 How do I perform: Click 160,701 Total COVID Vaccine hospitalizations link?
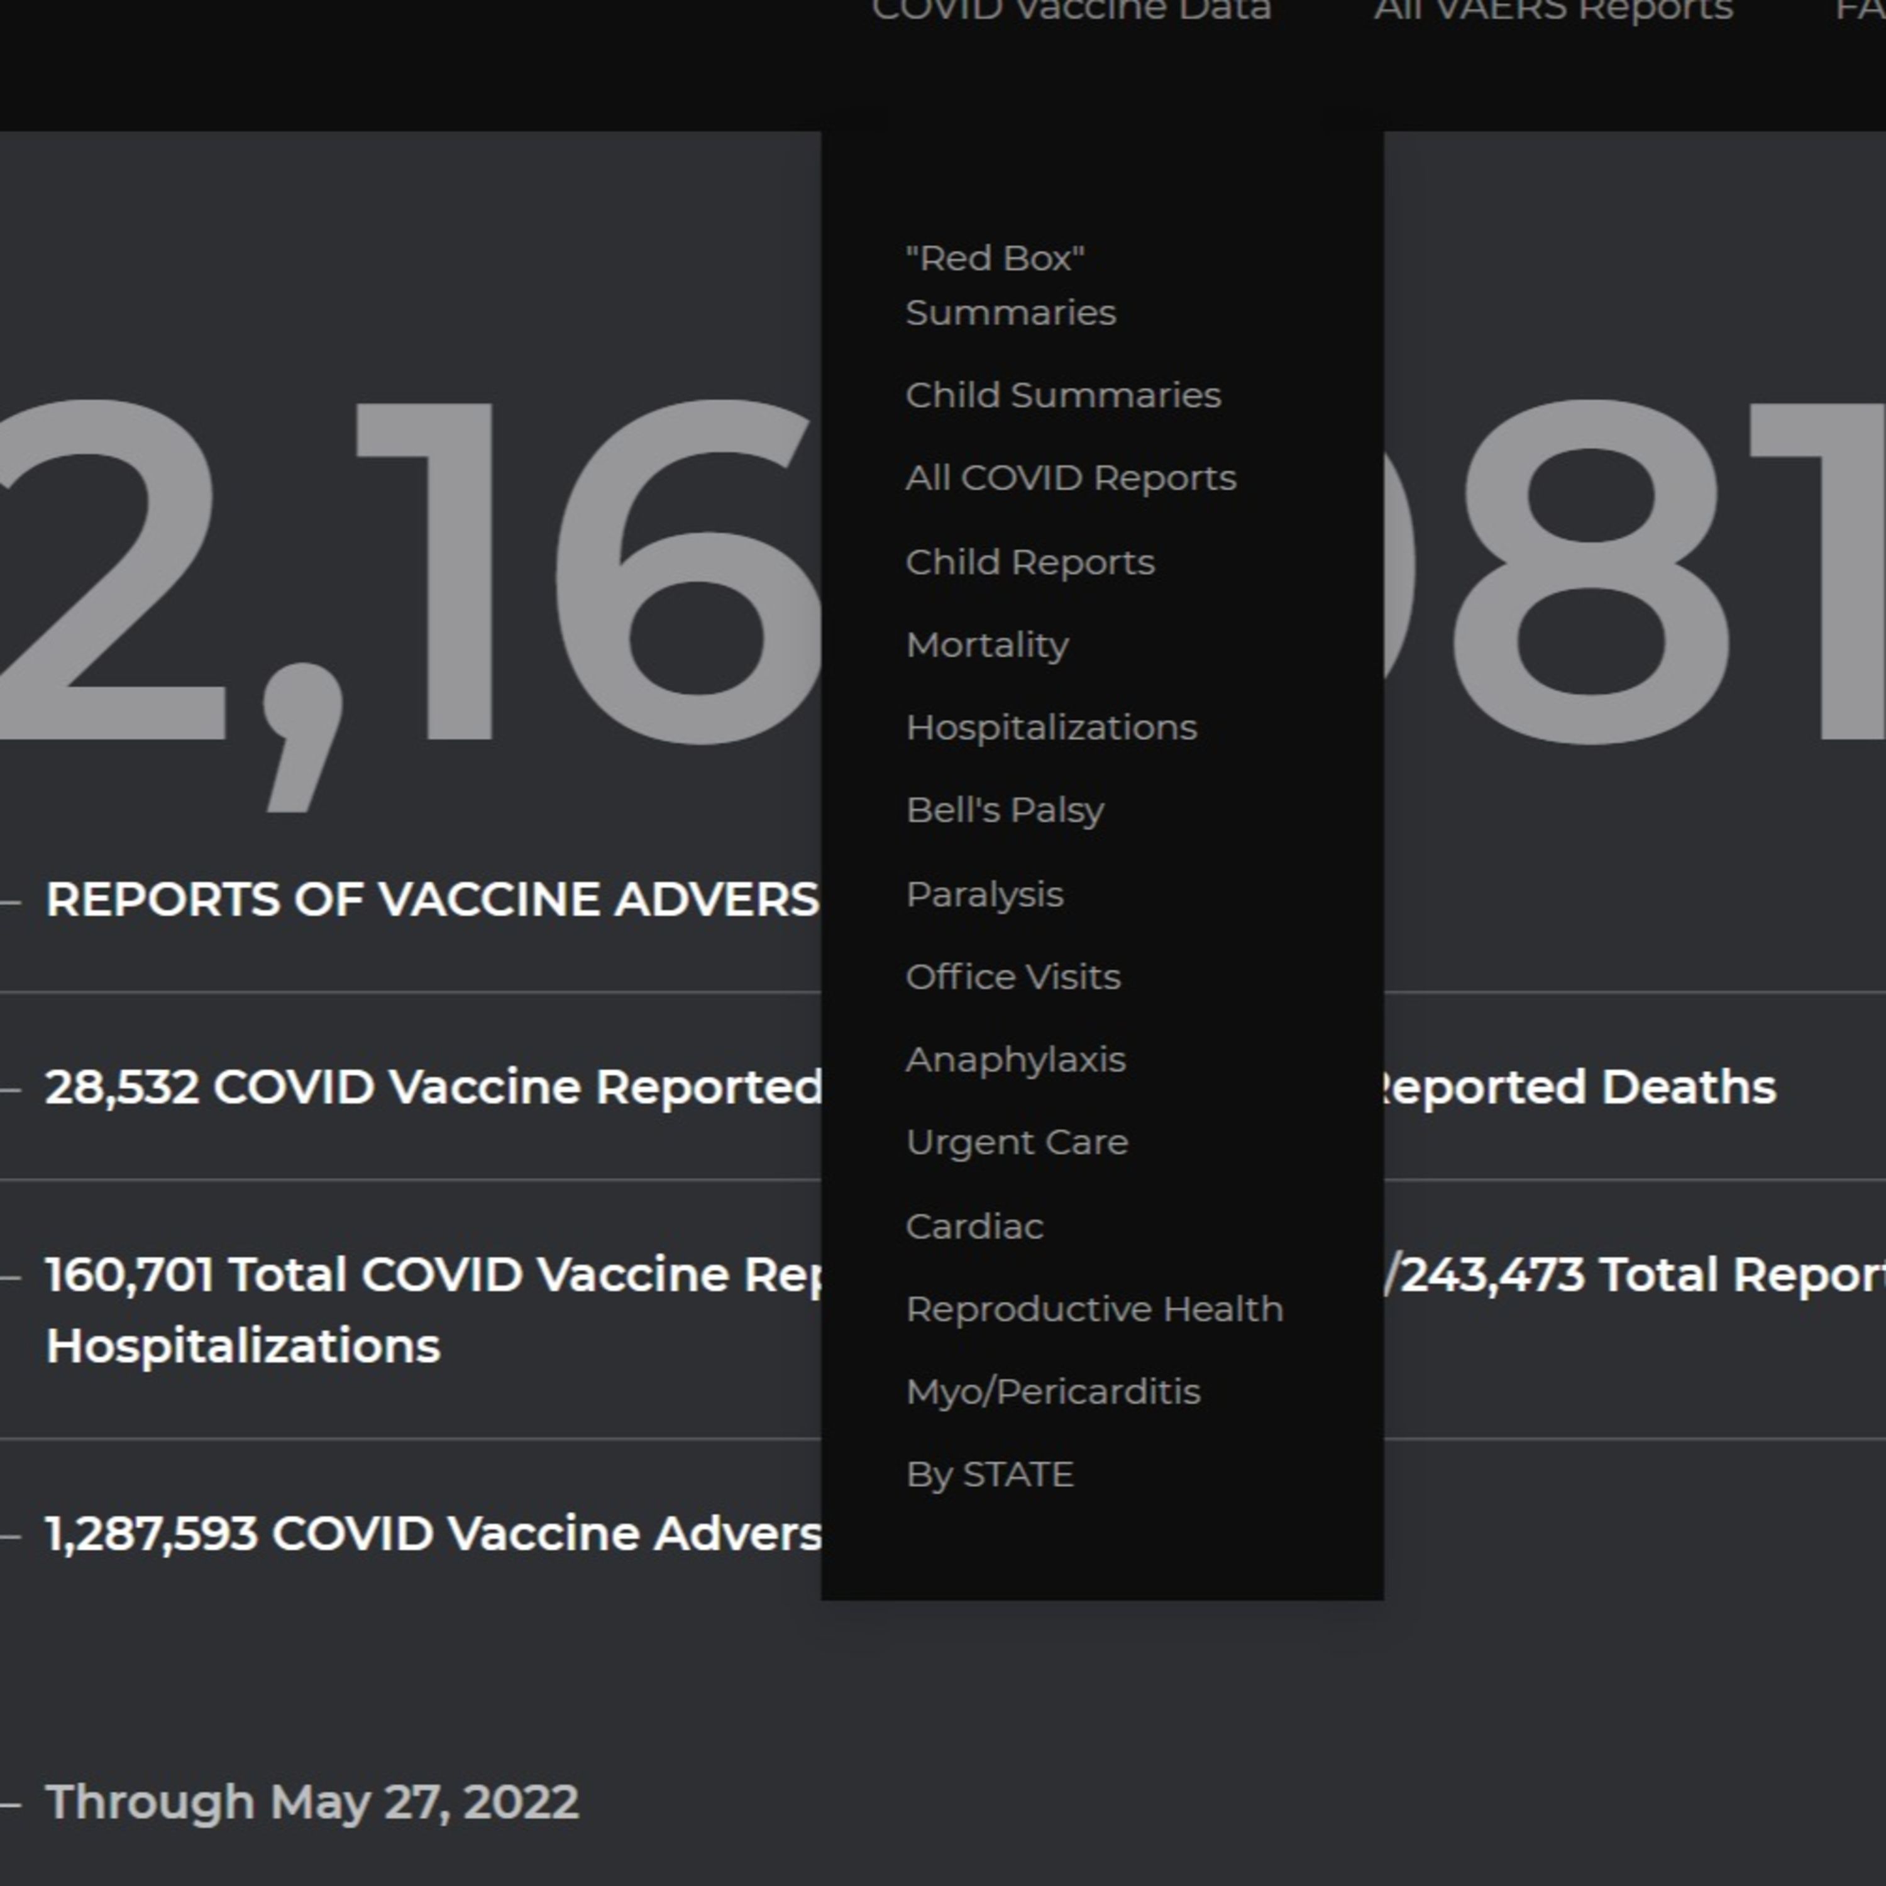(433, 1275)
